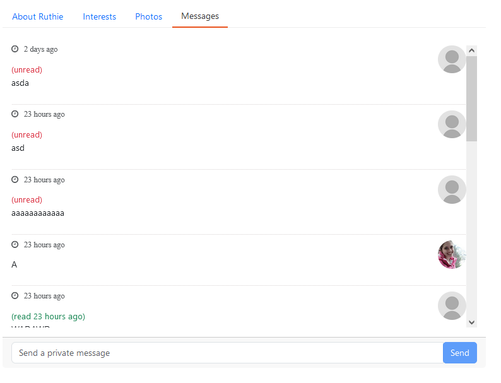
Task: Click the clock icon above the 'aaaaaaaaaaaa' message
Action: click(x=15, y=180)
